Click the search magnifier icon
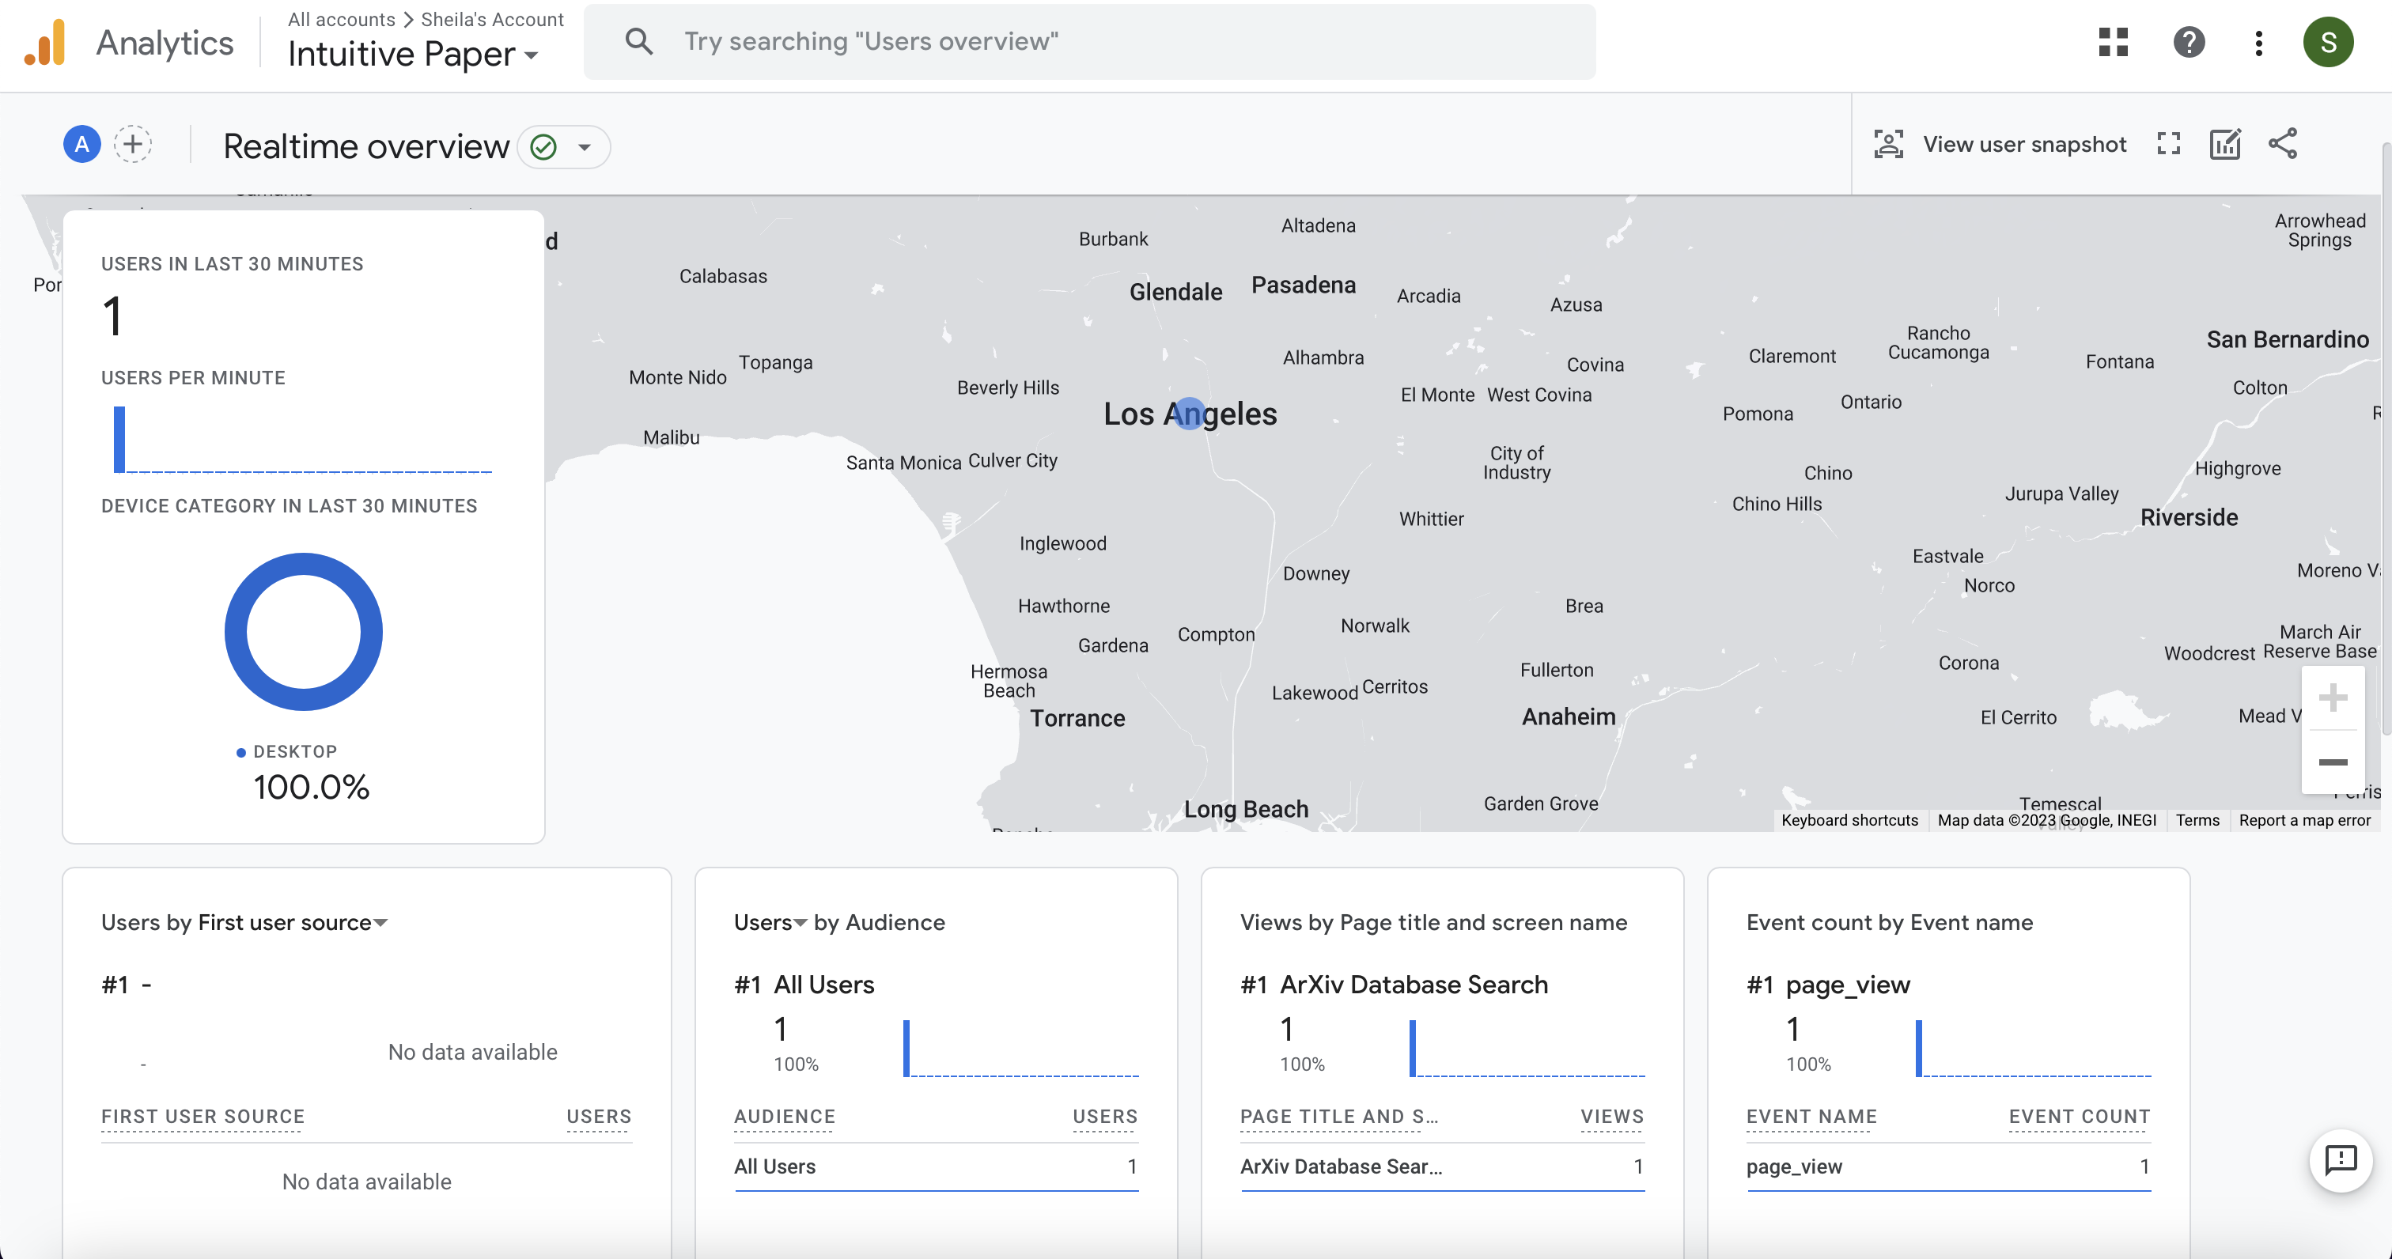The width and height of the screenshot is (2392, 1259). [639, 41]
